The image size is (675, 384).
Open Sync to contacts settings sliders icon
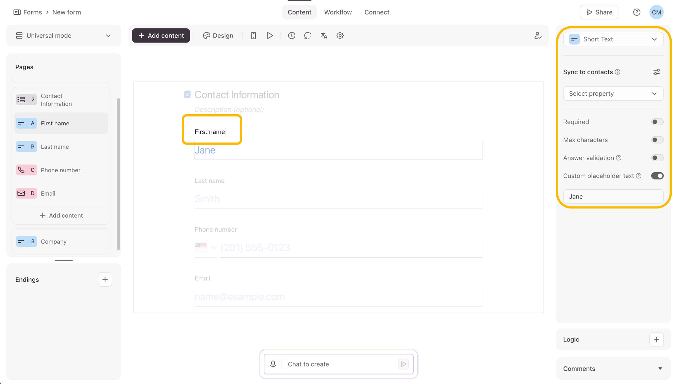657,72
